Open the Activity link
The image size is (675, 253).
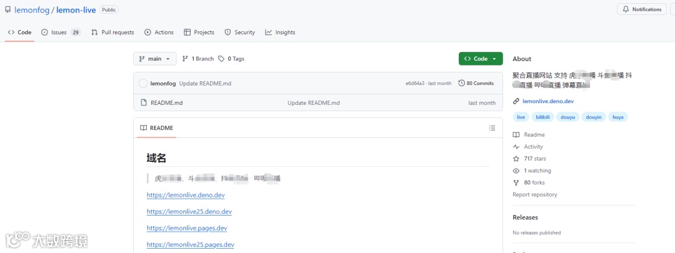[533, 147]
